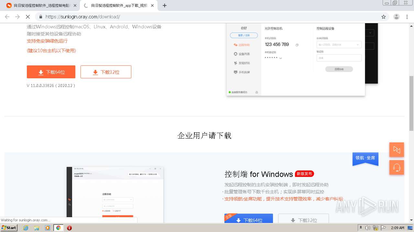The width and height of the screenshot is (414, 232).
Task: Select Chrome in the taskbar
Action: [58, 228]
